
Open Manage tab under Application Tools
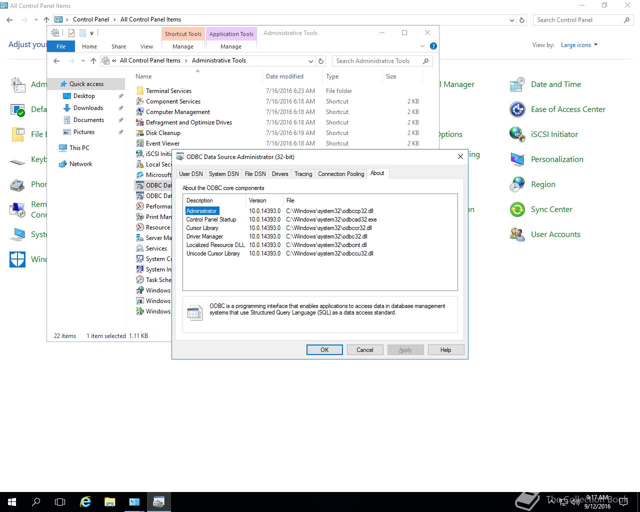tap(231, 46)
